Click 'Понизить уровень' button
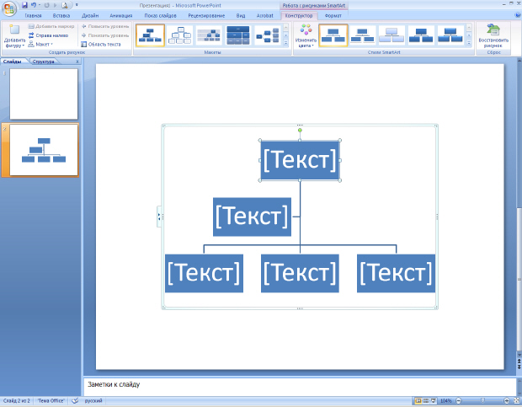 105,35
